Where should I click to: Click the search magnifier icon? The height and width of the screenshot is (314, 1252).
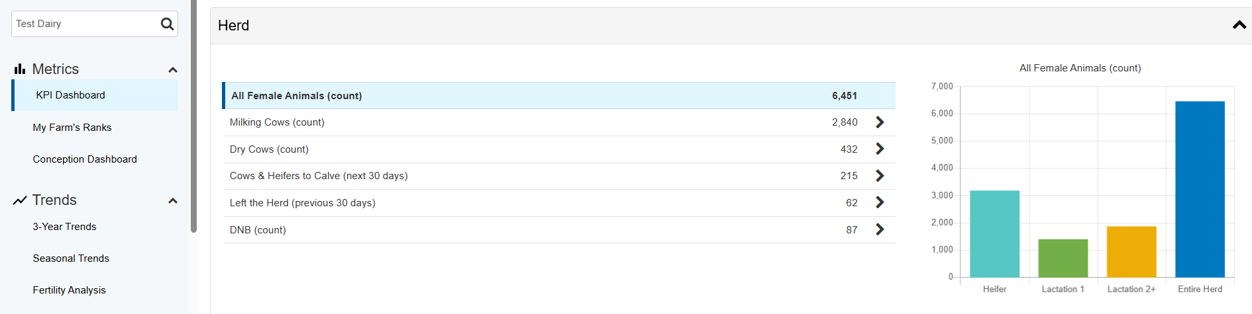[x=167, y=24]
